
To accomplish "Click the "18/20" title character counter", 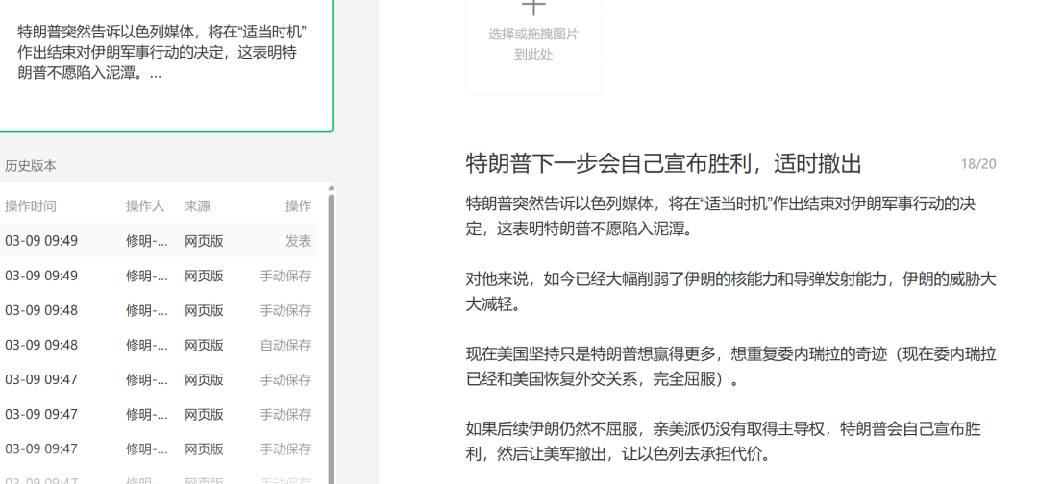I will coord(978,164).
